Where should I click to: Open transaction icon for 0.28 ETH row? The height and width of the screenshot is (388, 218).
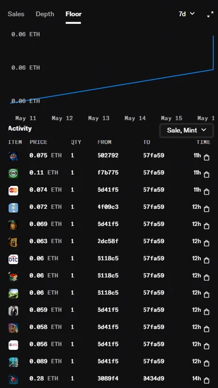point(207,381)
